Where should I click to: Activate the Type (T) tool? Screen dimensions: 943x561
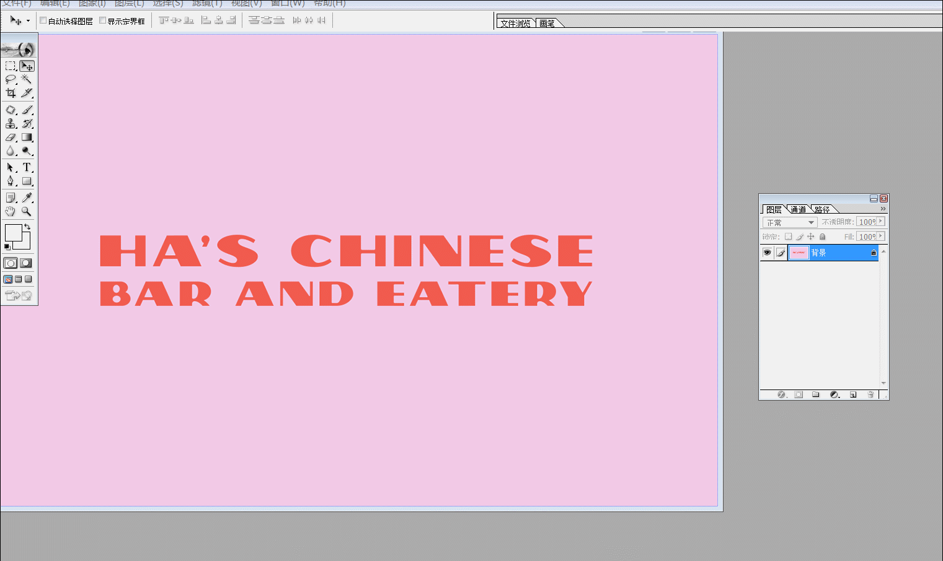click(27, 167)
